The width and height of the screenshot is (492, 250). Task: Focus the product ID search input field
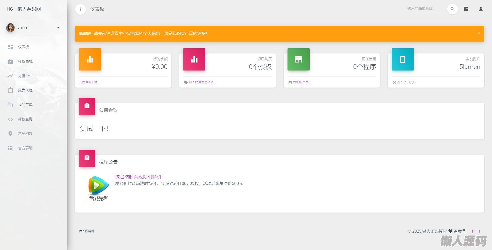[427, 9]
